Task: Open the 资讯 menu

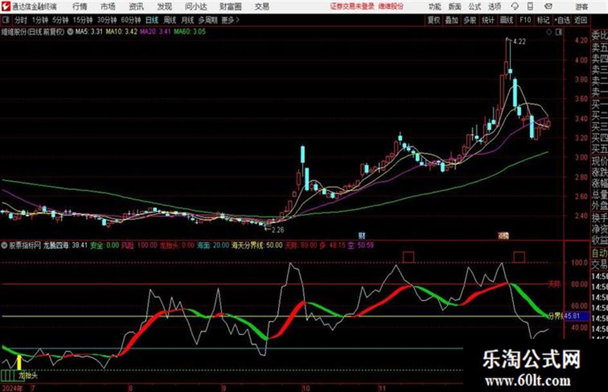Action: [136, 6]
